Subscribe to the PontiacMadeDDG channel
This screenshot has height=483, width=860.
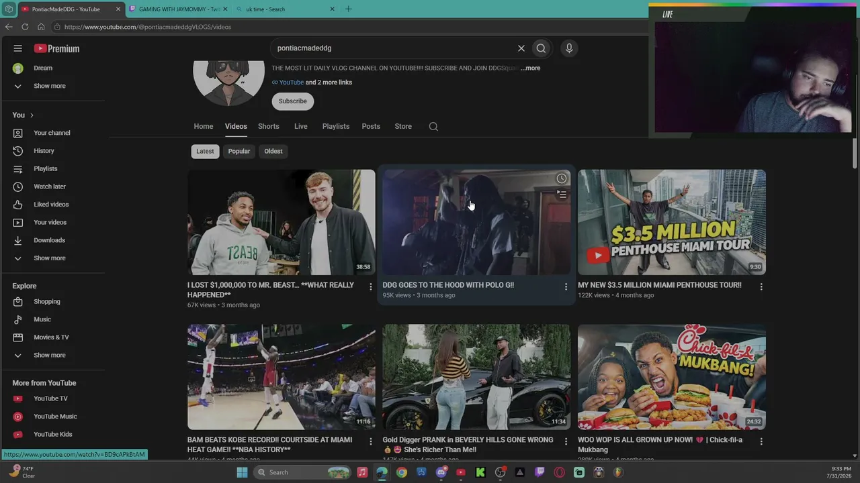293,101
